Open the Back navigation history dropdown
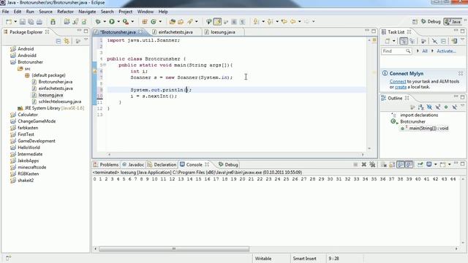468x263 pixels. click(x=299, y=21)
